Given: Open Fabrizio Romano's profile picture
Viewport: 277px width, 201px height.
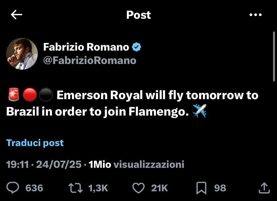Looking at the screenshot, I should (22, 54).
